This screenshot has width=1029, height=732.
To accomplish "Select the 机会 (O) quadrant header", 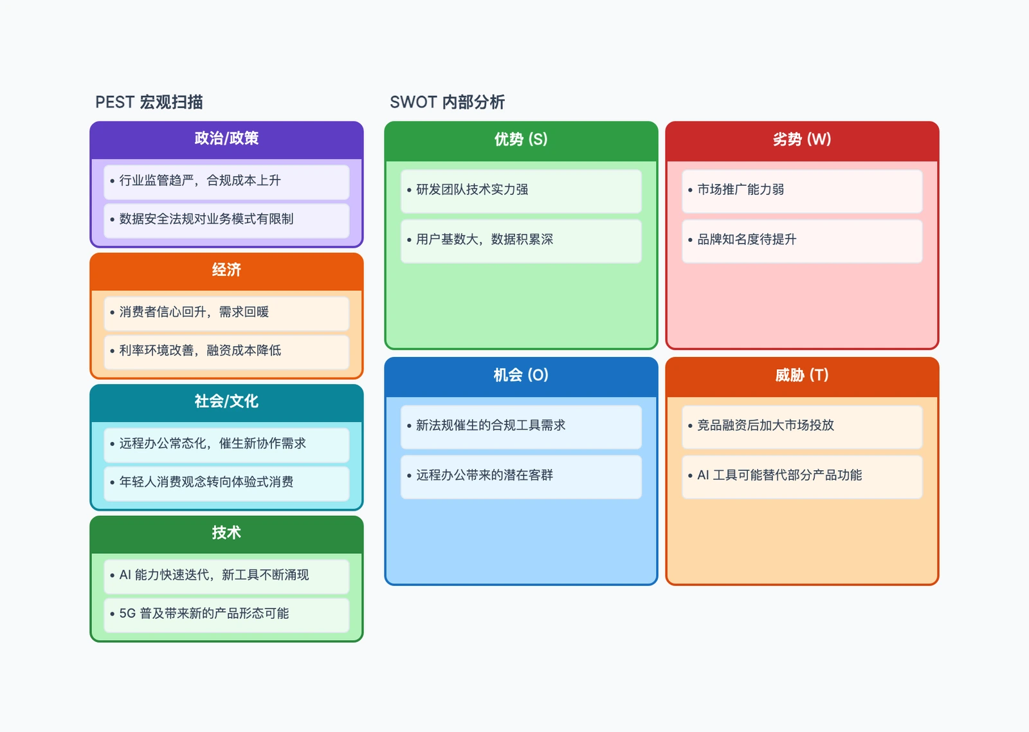I will (x=521, y=376).
